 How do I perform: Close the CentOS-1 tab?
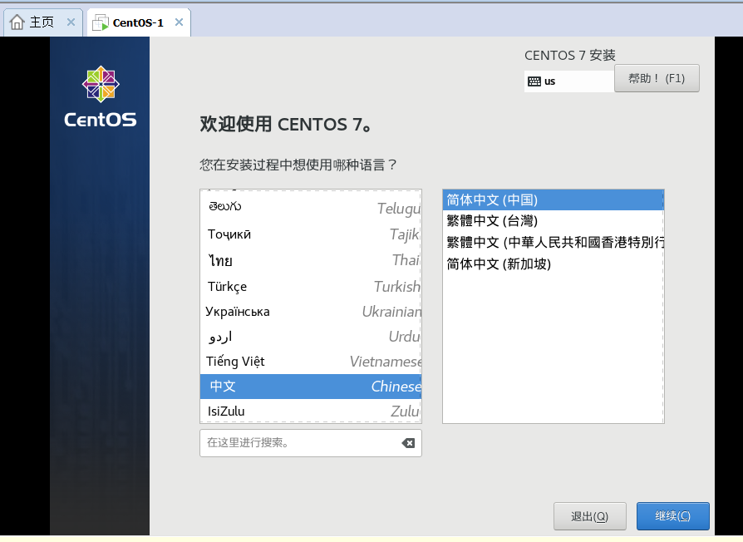coord(179,22)
